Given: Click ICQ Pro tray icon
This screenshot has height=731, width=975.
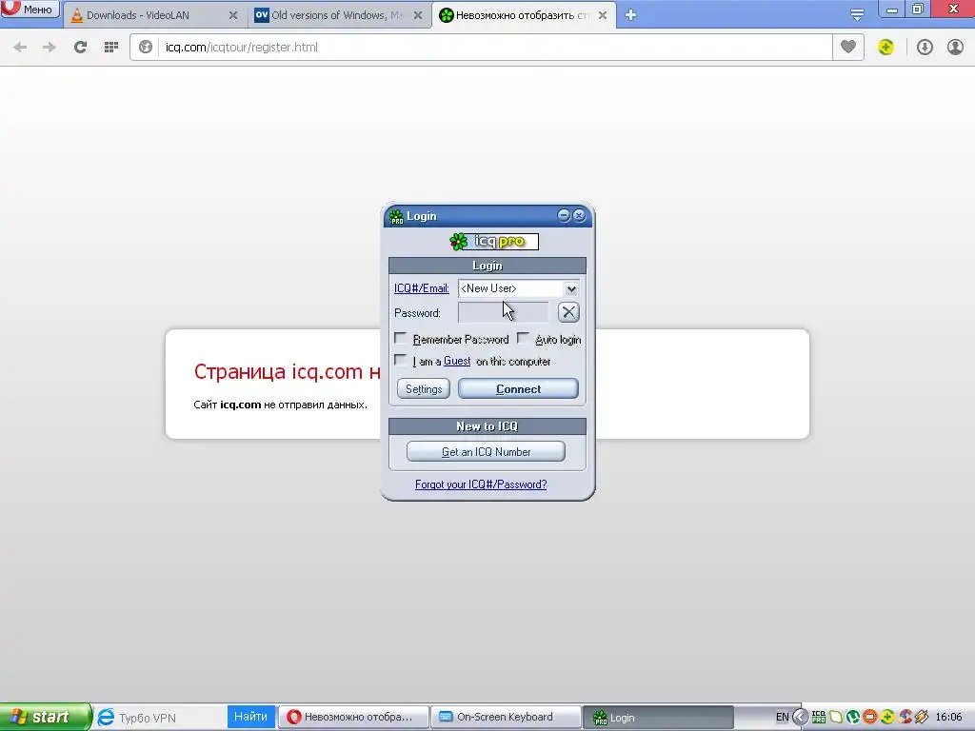Looking at the screenshot, I should coord(819,718).
